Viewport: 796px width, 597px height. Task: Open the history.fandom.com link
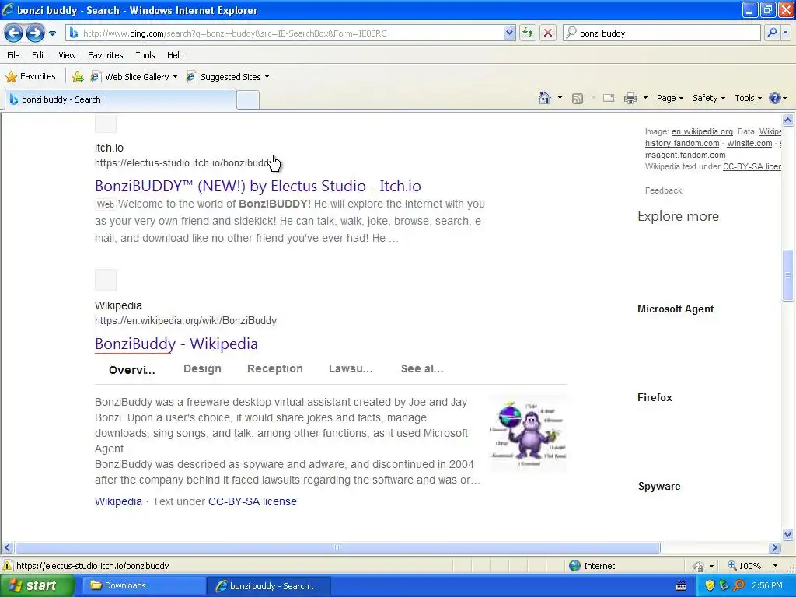[x=682, y=143]
